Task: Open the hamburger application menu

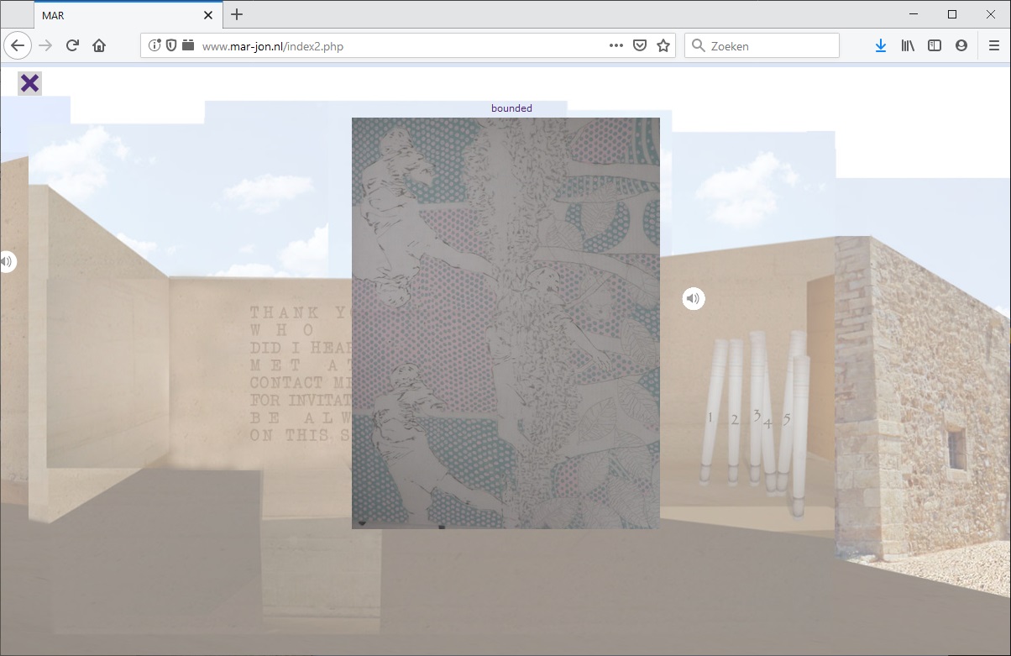Action: [993, 46]
